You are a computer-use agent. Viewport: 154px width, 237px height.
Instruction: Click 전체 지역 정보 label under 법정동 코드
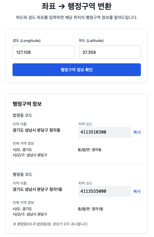[x=23, y=143]
